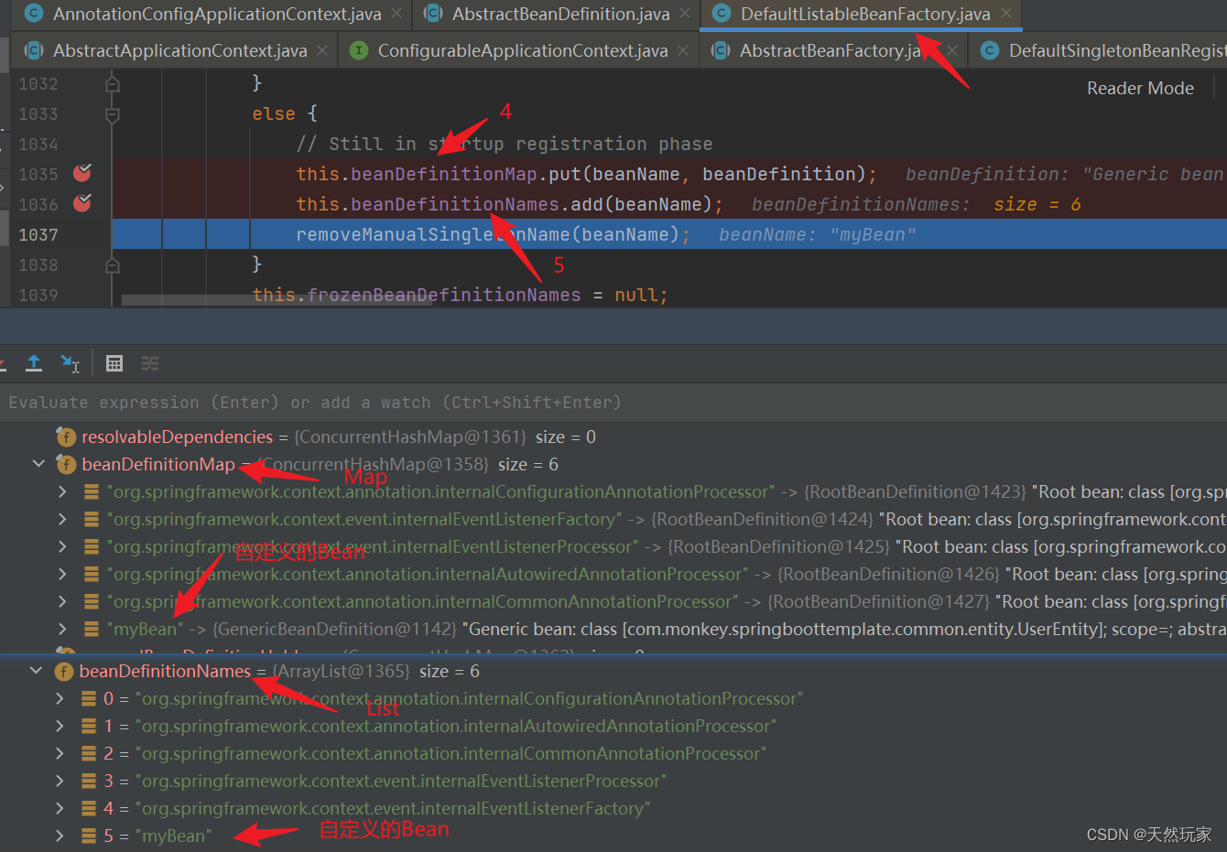Image resolution: width=1227 pixels, height=852 pixels.
Task: Collapse the beanDefinitionNames node
Action: tap(36, 671)
